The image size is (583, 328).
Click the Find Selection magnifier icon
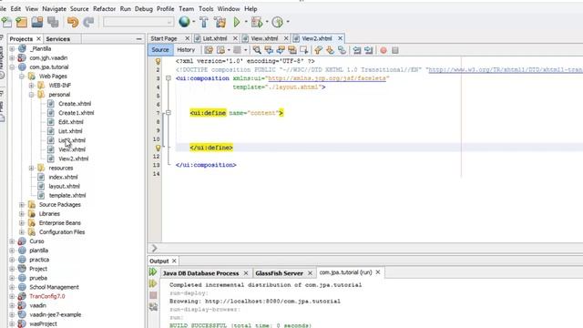click(257, 50)
